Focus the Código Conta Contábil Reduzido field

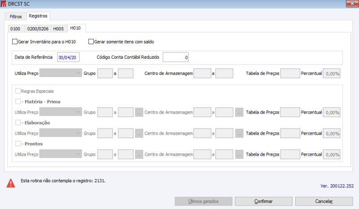pos(176,57)
